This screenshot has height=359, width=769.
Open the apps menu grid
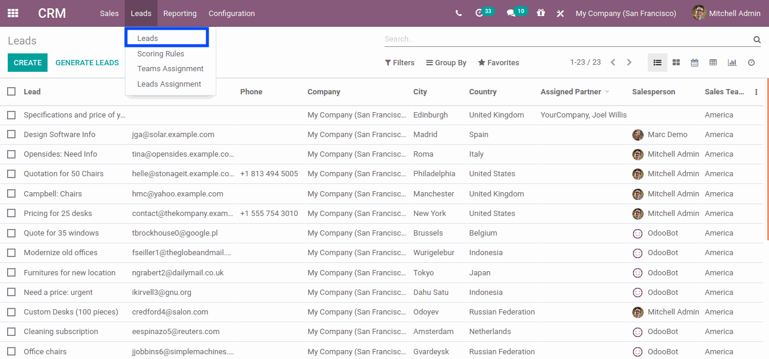(x=12, y=12)
